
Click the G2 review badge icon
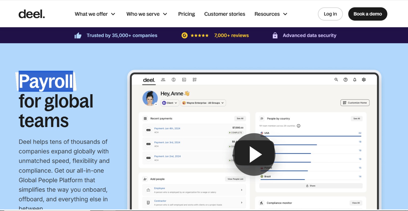tap(184, 35)
